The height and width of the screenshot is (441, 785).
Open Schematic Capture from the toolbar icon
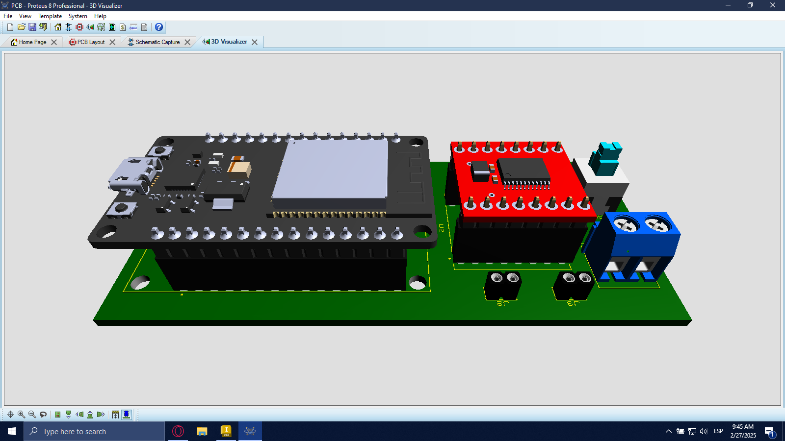(69, 27)
